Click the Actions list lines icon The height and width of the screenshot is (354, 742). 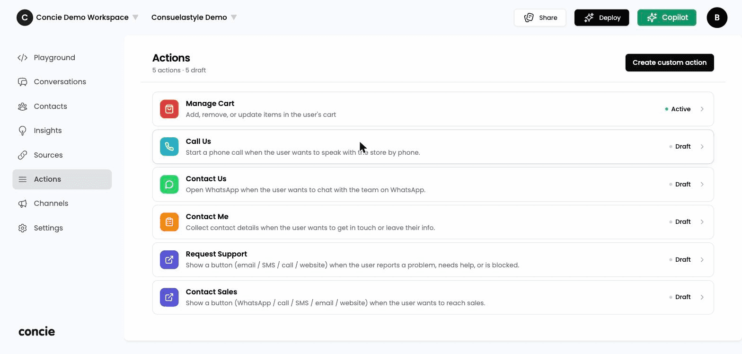coord(22,179)
